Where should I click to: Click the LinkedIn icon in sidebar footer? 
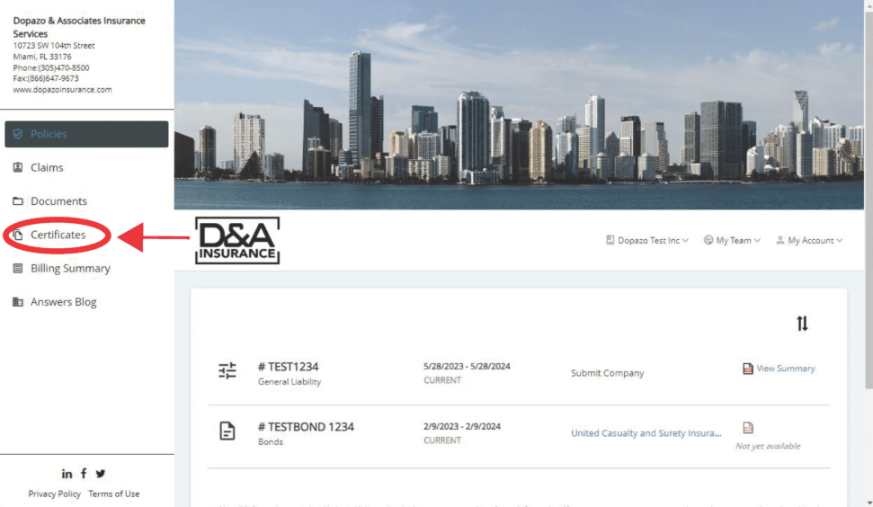click(x=67, y=474)
